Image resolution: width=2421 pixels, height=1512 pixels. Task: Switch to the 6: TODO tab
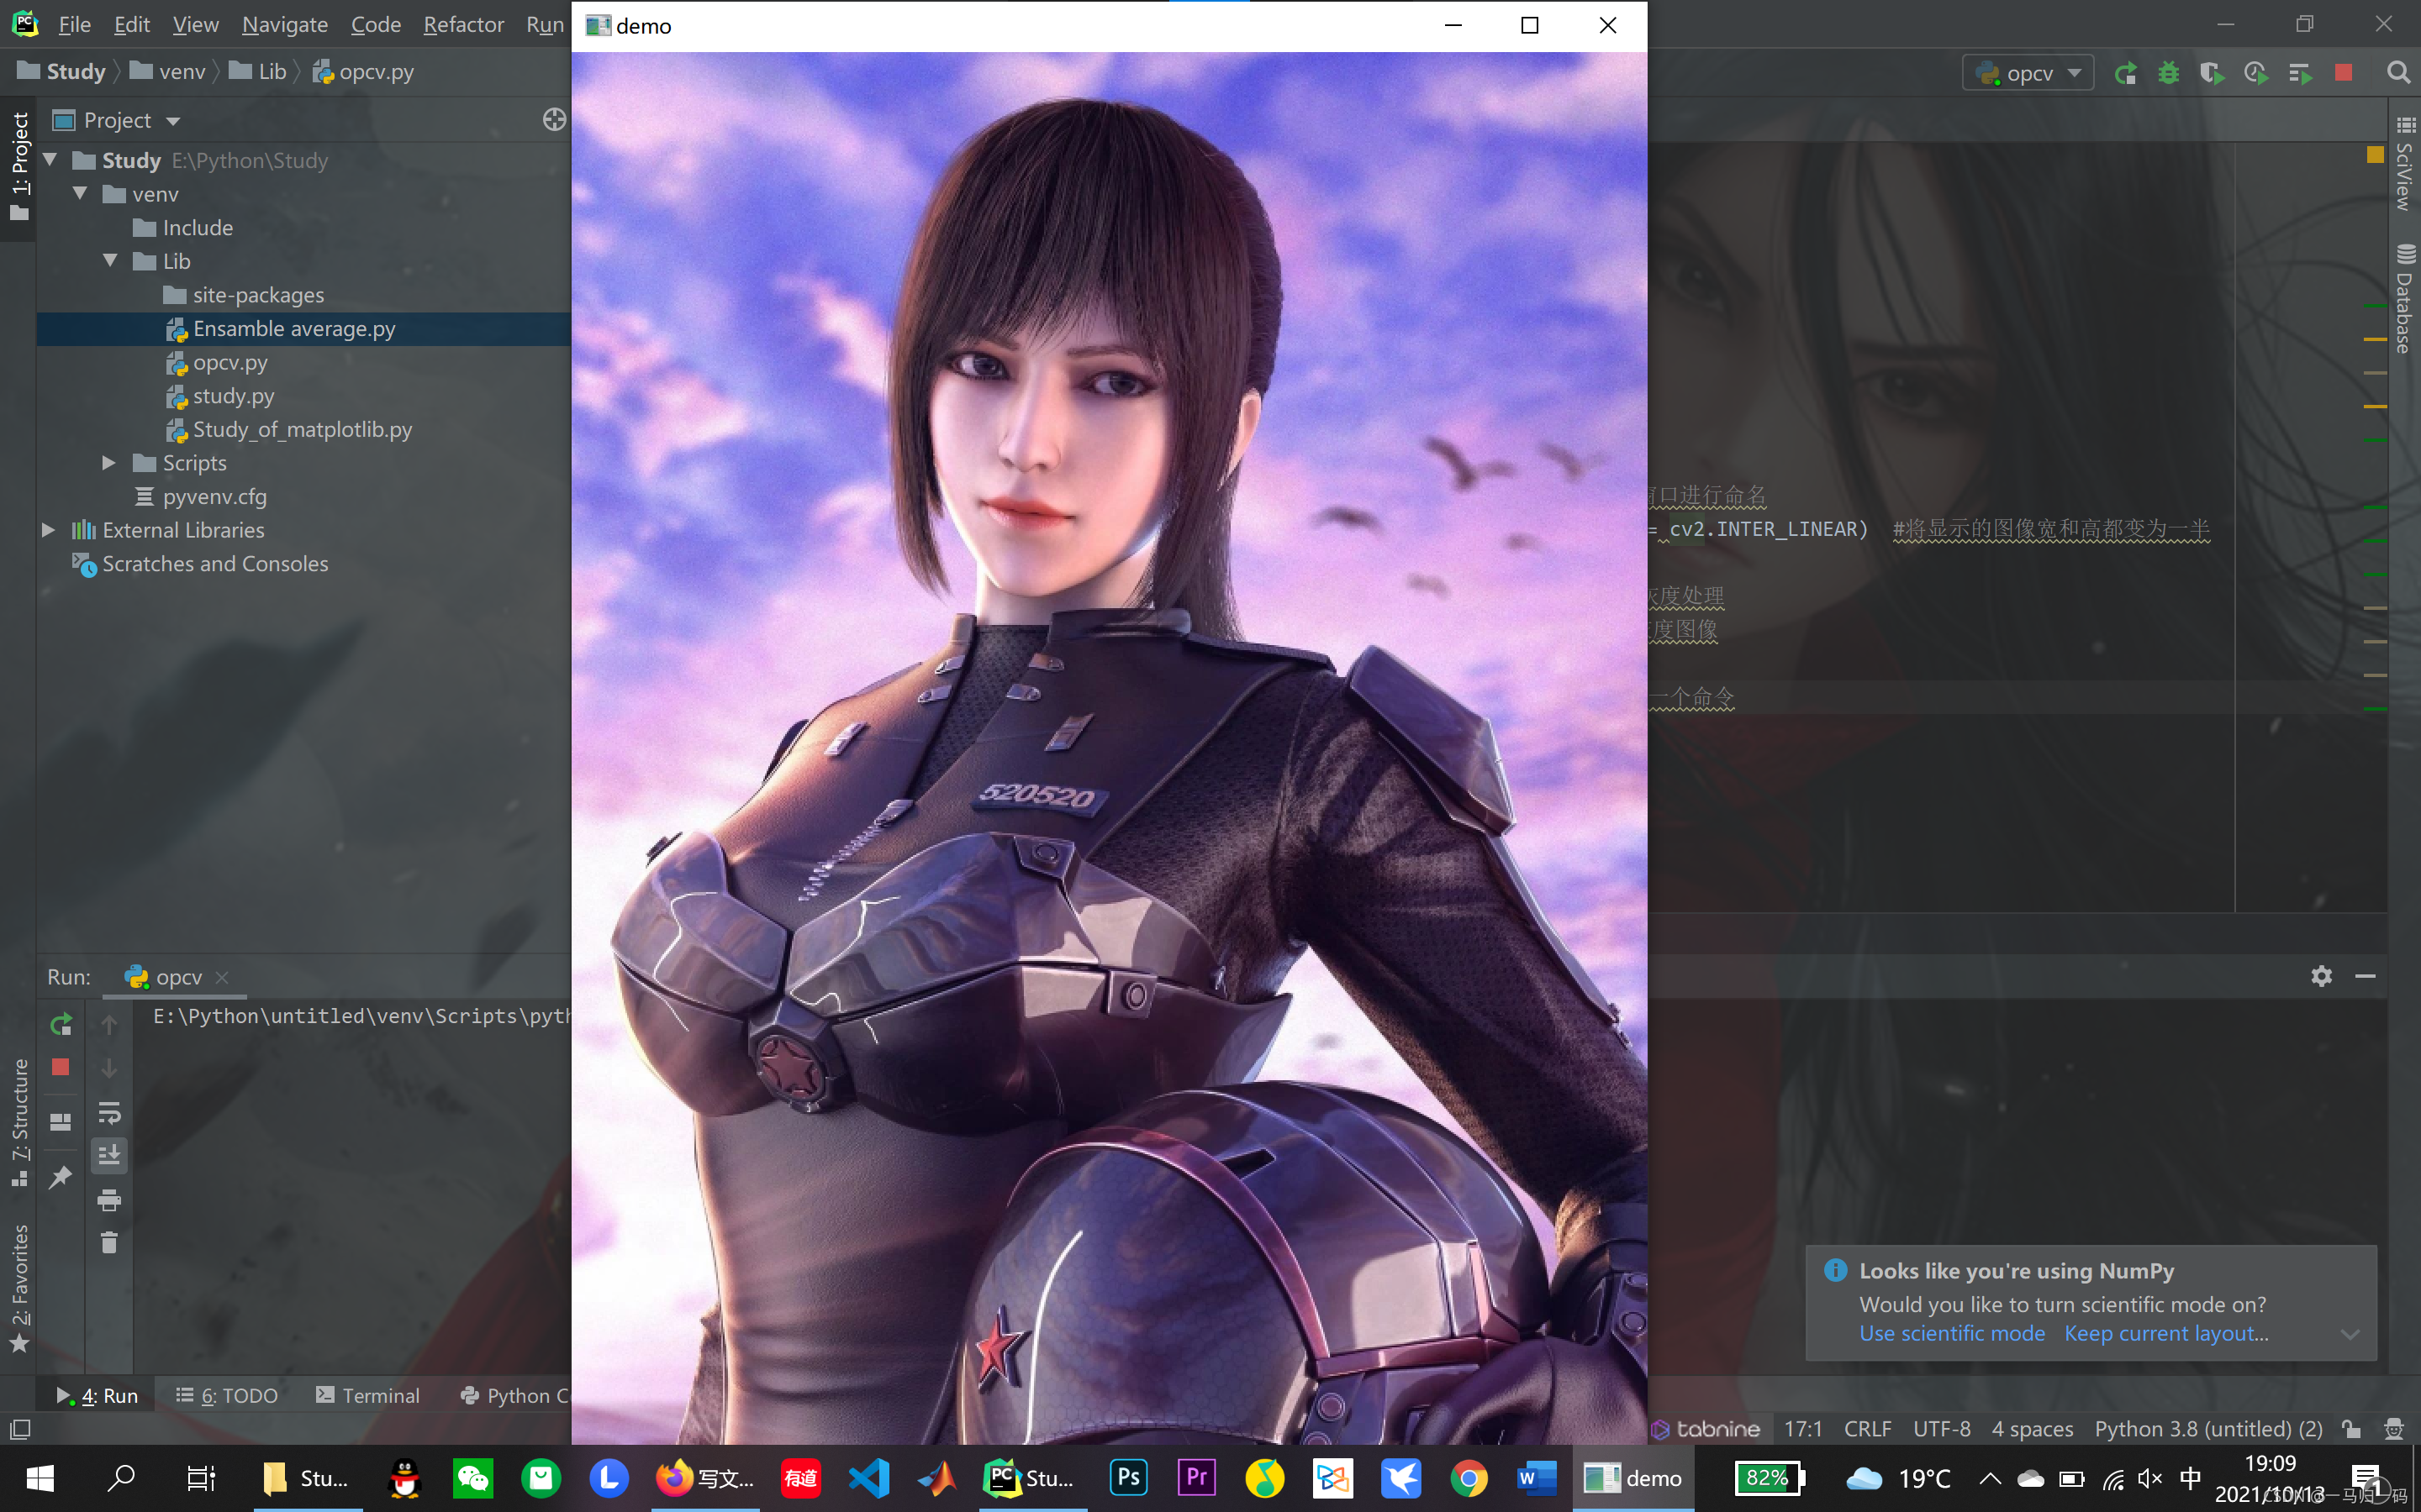pyautogui.click(x=227, y=1395)
